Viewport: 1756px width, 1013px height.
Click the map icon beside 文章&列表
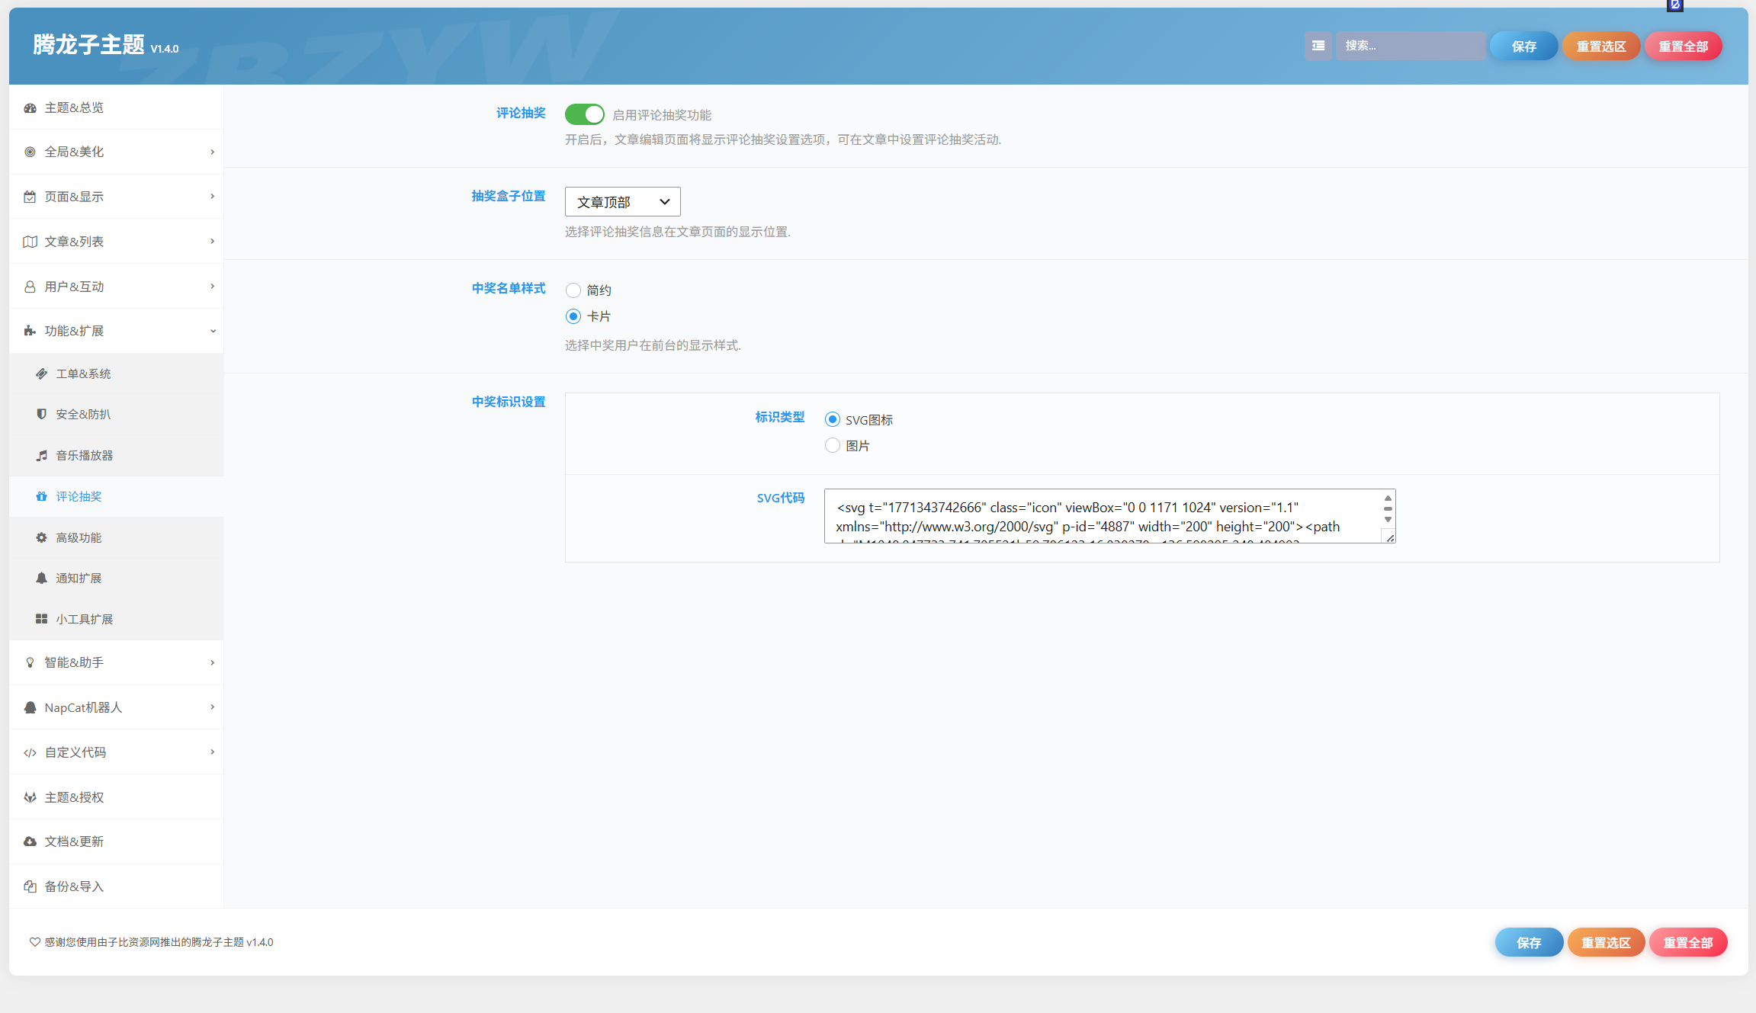[x=30, y=242]
